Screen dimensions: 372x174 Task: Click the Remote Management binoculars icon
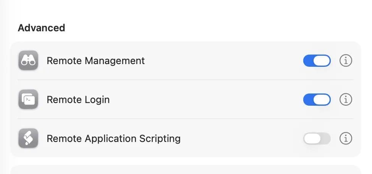click(28, 60)
